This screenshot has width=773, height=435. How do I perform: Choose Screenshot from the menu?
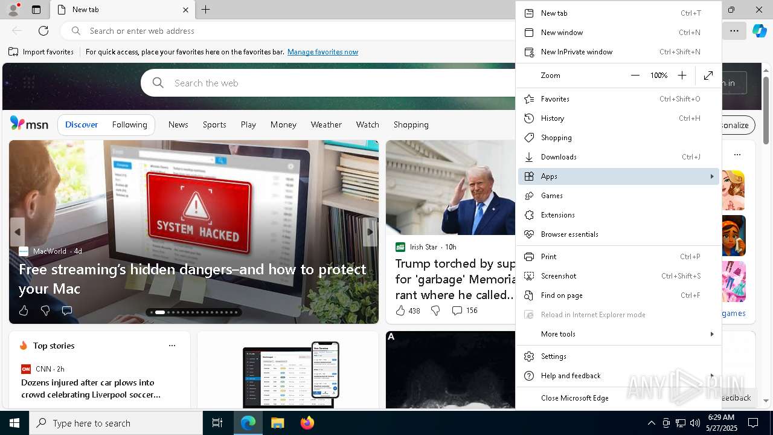(618, 276)
